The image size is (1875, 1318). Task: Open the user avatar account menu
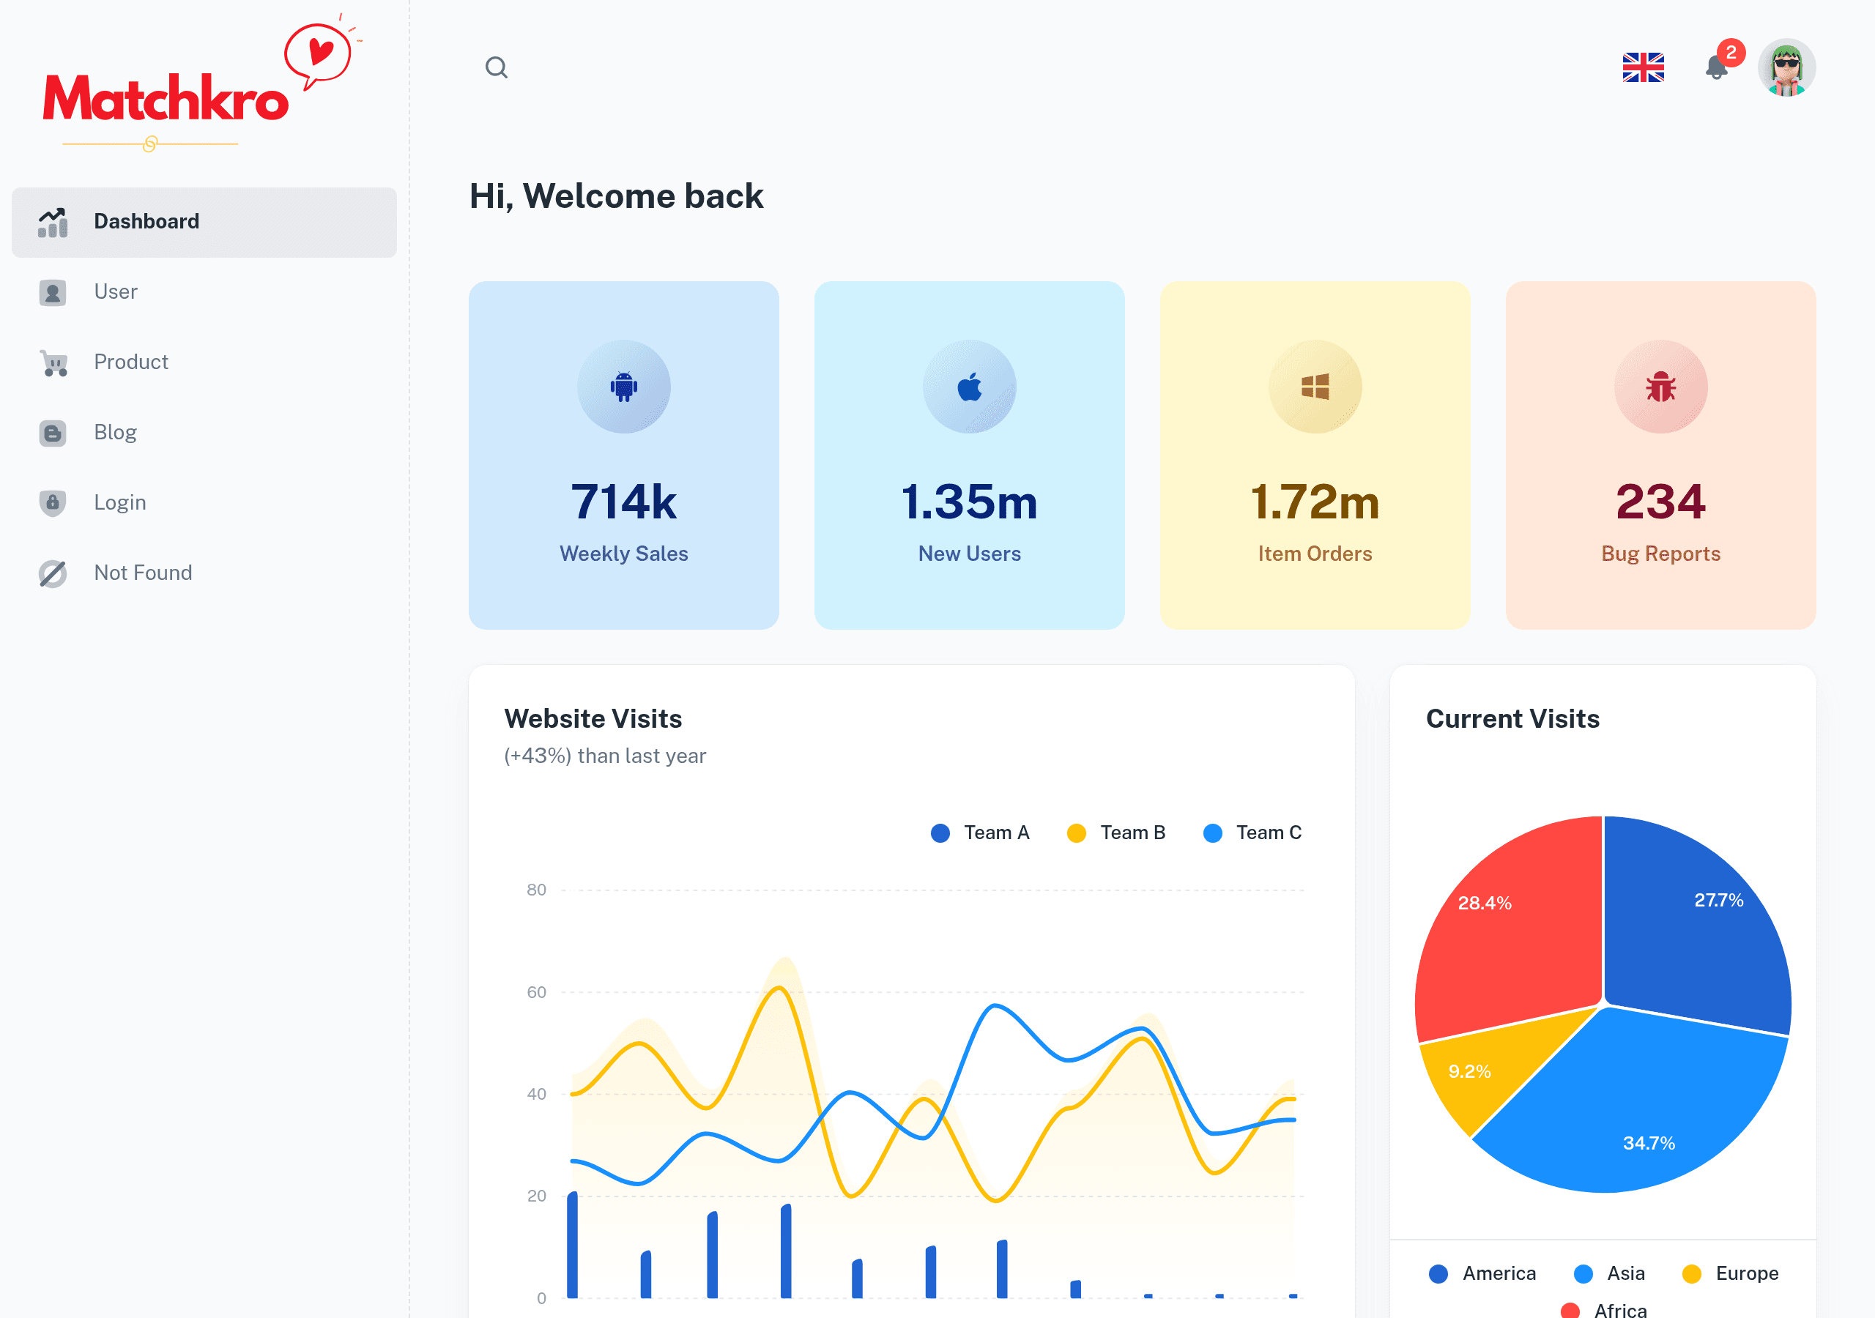coord(1786,67)
